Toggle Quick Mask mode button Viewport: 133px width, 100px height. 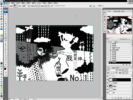(6, 72)
